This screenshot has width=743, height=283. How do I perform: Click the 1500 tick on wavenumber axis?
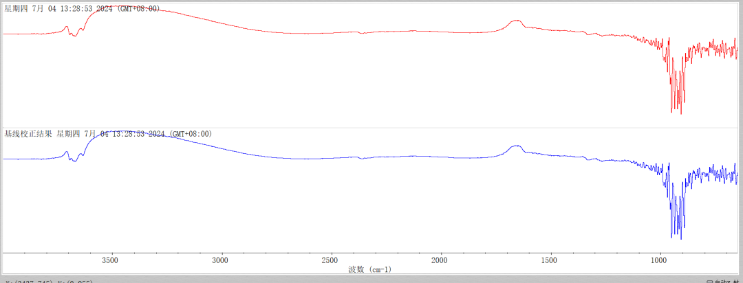pos(549,260)
